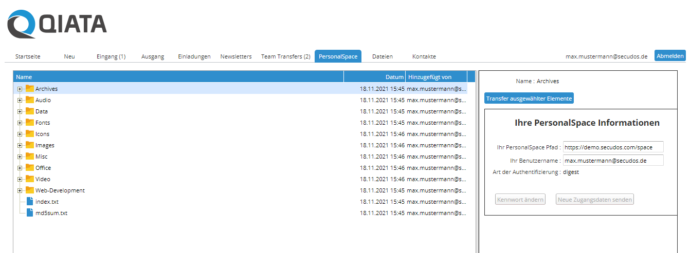Click the Archives folder icon

tap(30, 89)
